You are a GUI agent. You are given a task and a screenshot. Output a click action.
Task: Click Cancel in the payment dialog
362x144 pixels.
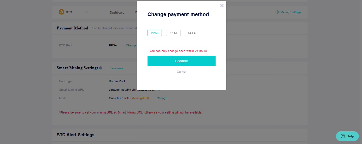pyautogui.click(x=182, y=72)
